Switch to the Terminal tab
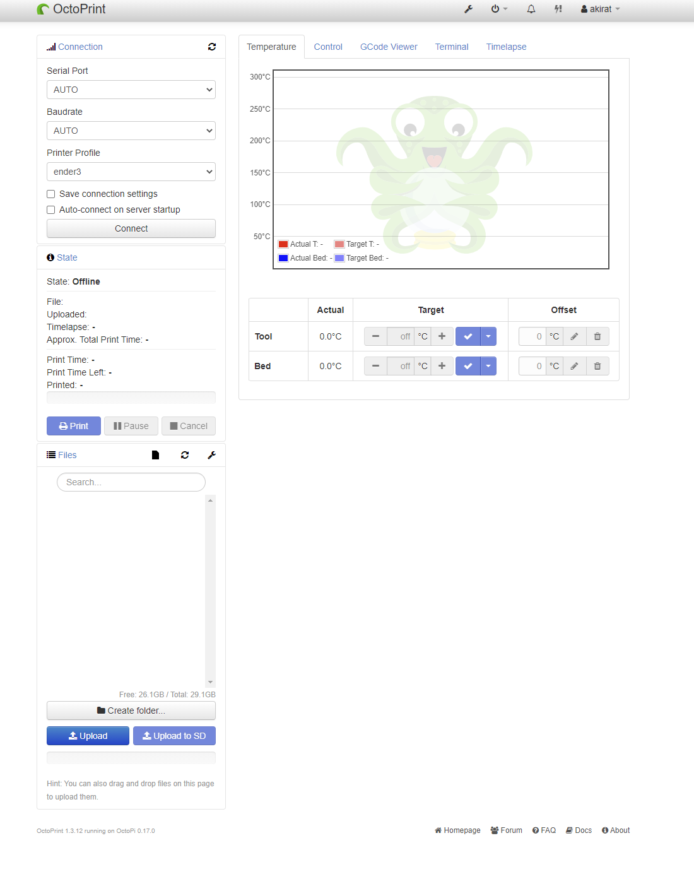Viewport: 694px width, 891px height. 452,47
